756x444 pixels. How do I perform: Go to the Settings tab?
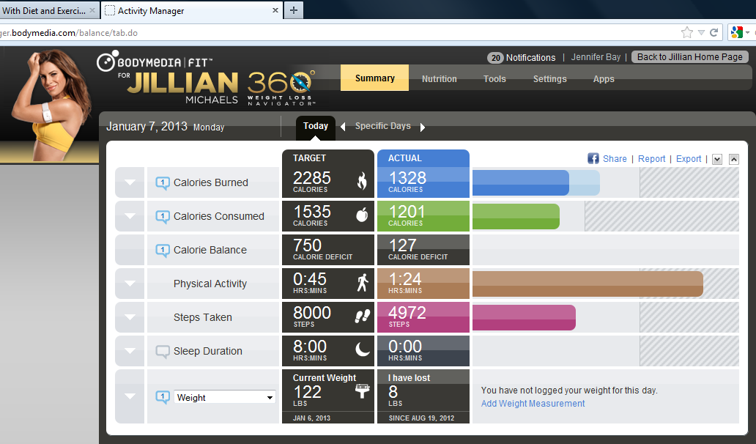549,79
